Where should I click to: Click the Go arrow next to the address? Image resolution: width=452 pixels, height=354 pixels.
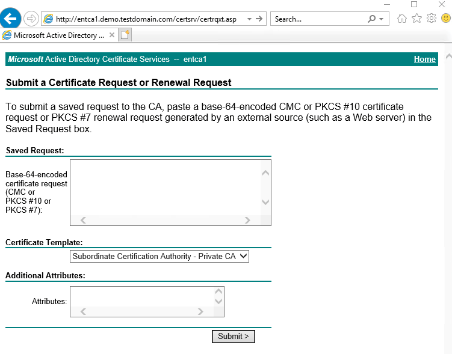tap(259, 19)
